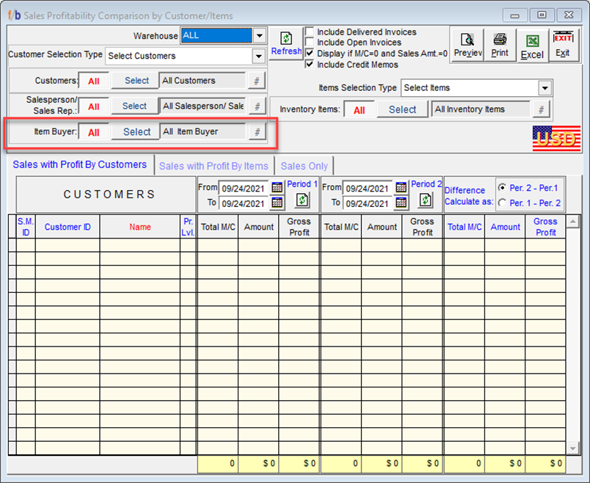This screenshot has height=483, width=590.
Task: Toggle Include Open Invoices checkbox
Action: [x=310, y=43]
